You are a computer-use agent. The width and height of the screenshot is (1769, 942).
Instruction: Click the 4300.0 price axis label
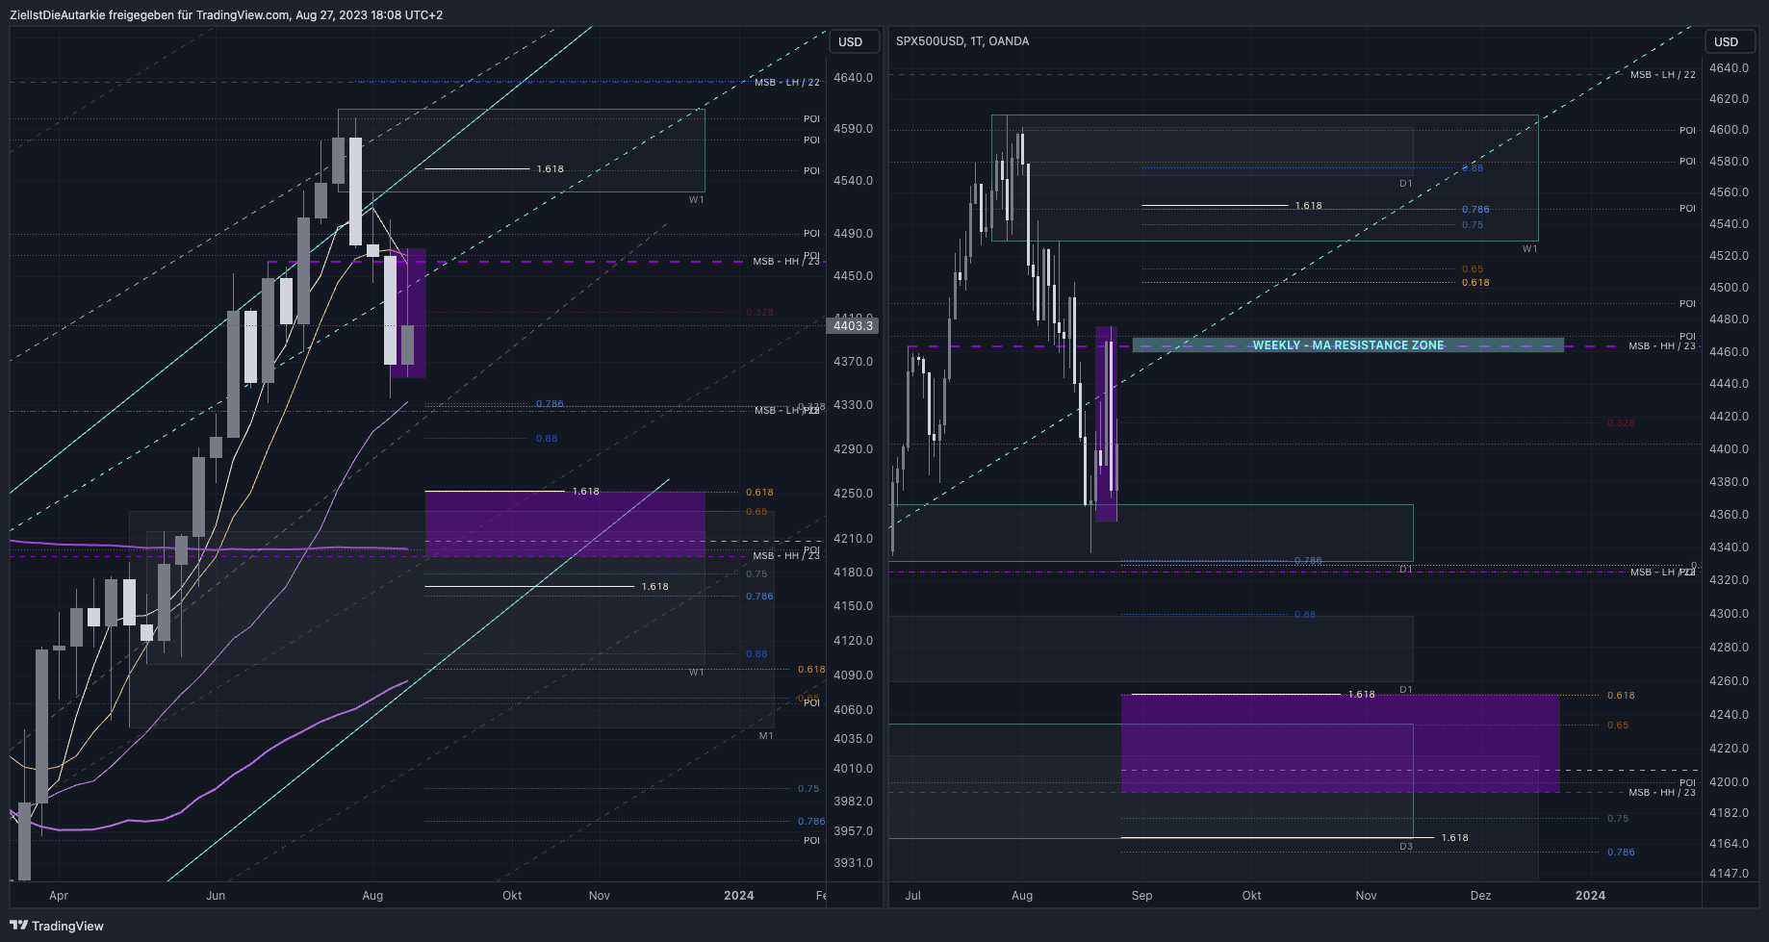tap(1729, 614)
